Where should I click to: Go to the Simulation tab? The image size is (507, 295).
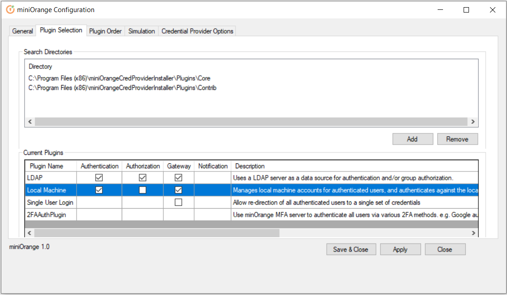pyautogui.click(x=141, y=31)
